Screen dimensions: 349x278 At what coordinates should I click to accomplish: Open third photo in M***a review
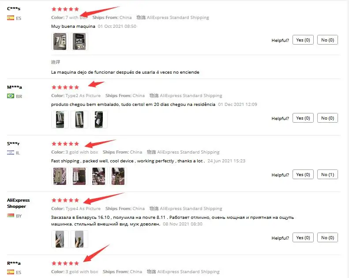click(99, 120)
